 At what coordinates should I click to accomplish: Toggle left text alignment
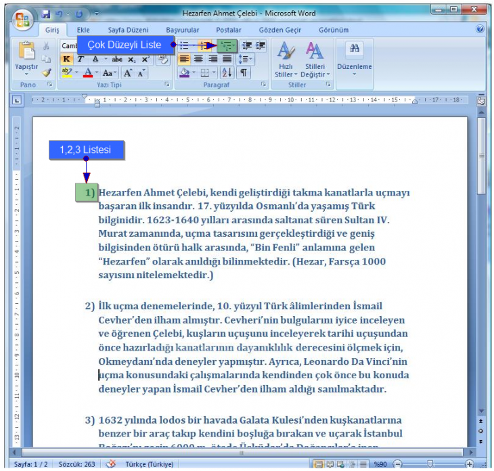point(184,60)
